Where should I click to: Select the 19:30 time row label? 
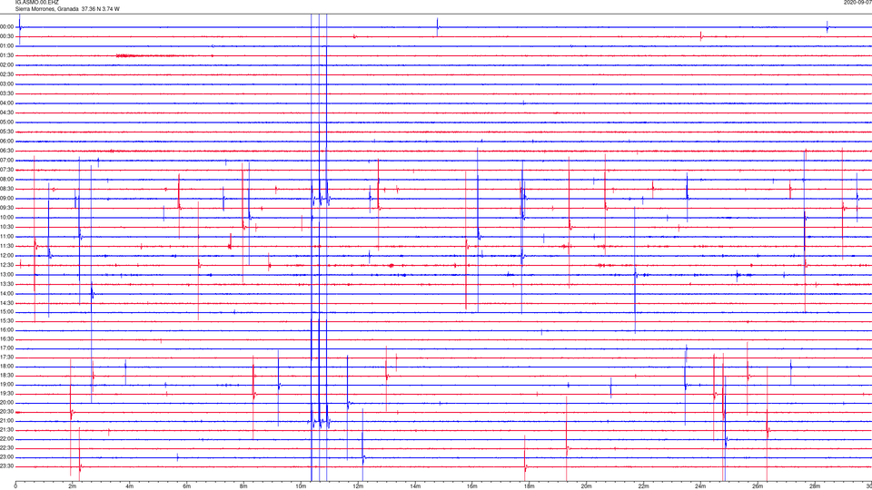(x=7, y=393)
